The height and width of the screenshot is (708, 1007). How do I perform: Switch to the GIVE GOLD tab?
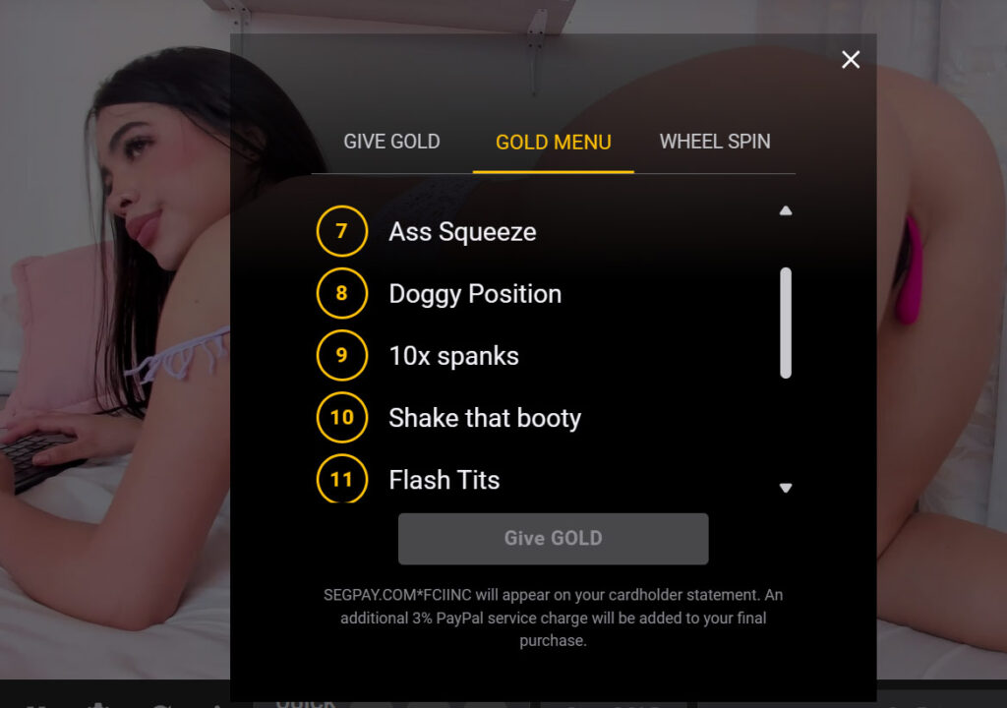tap(391, 142)
